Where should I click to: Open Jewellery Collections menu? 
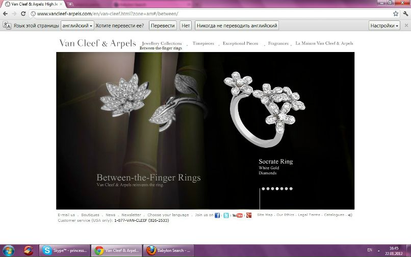pyautogui.click(x=162, y=43)
